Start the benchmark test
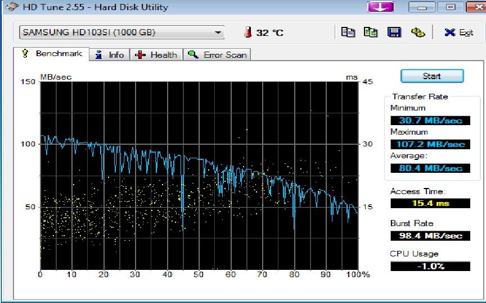 432,76
